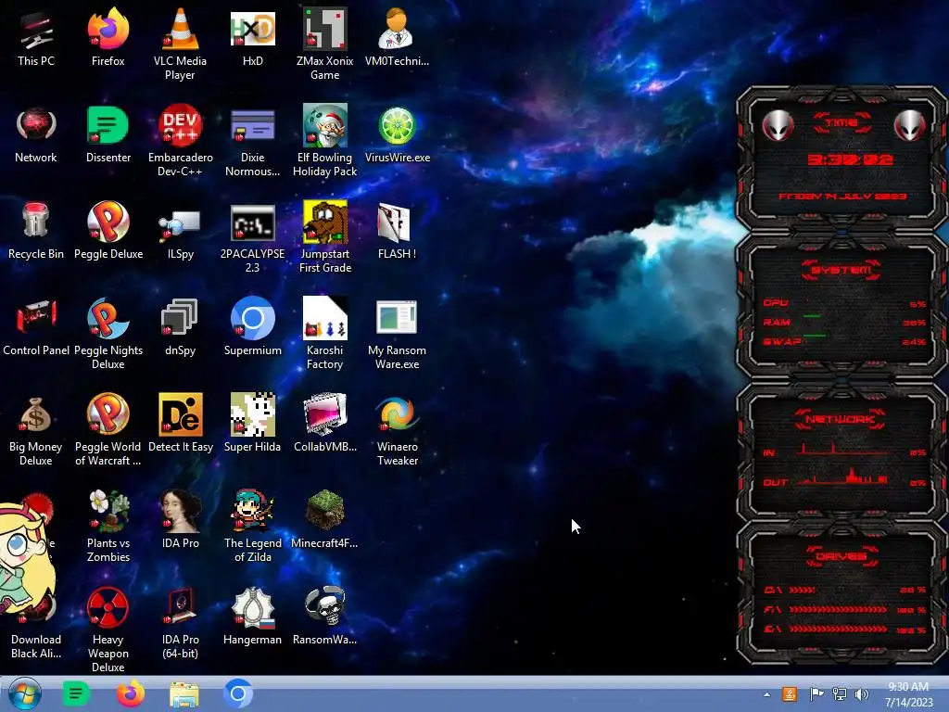Open the VM0Techni... desktop icon
949x712 pixels.
pos(397,37)
